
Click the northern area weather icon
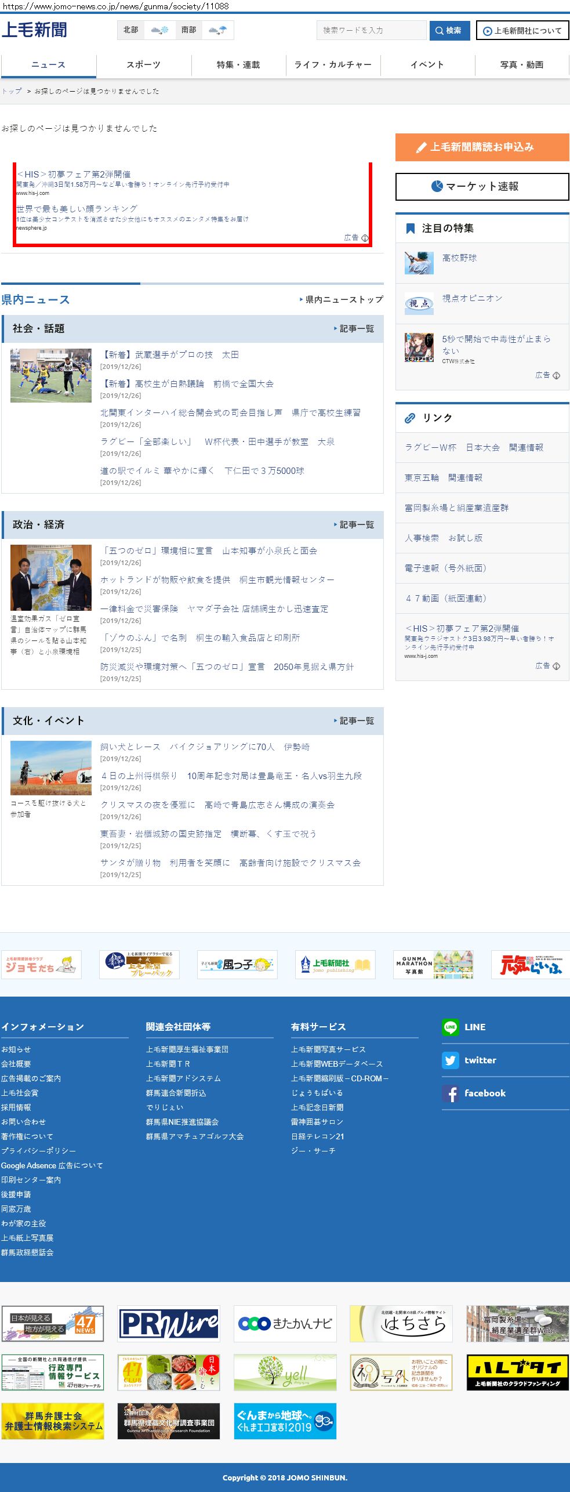(x=159, y=30)
